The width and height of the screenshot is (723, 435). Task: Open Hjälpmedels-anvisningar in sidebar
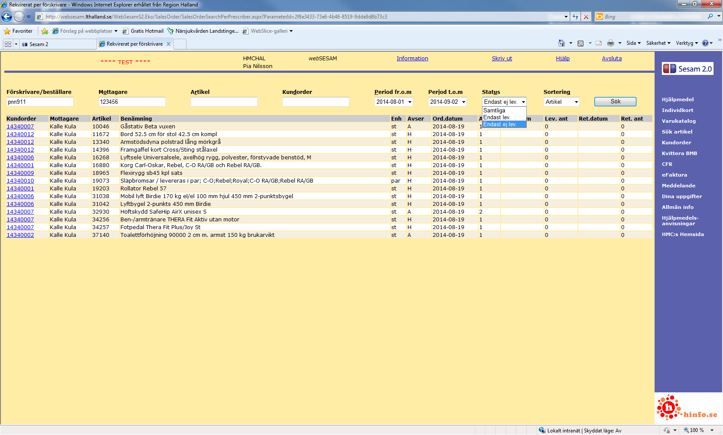680,221
